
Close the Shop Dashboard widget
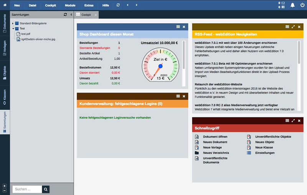click(184, 27)
